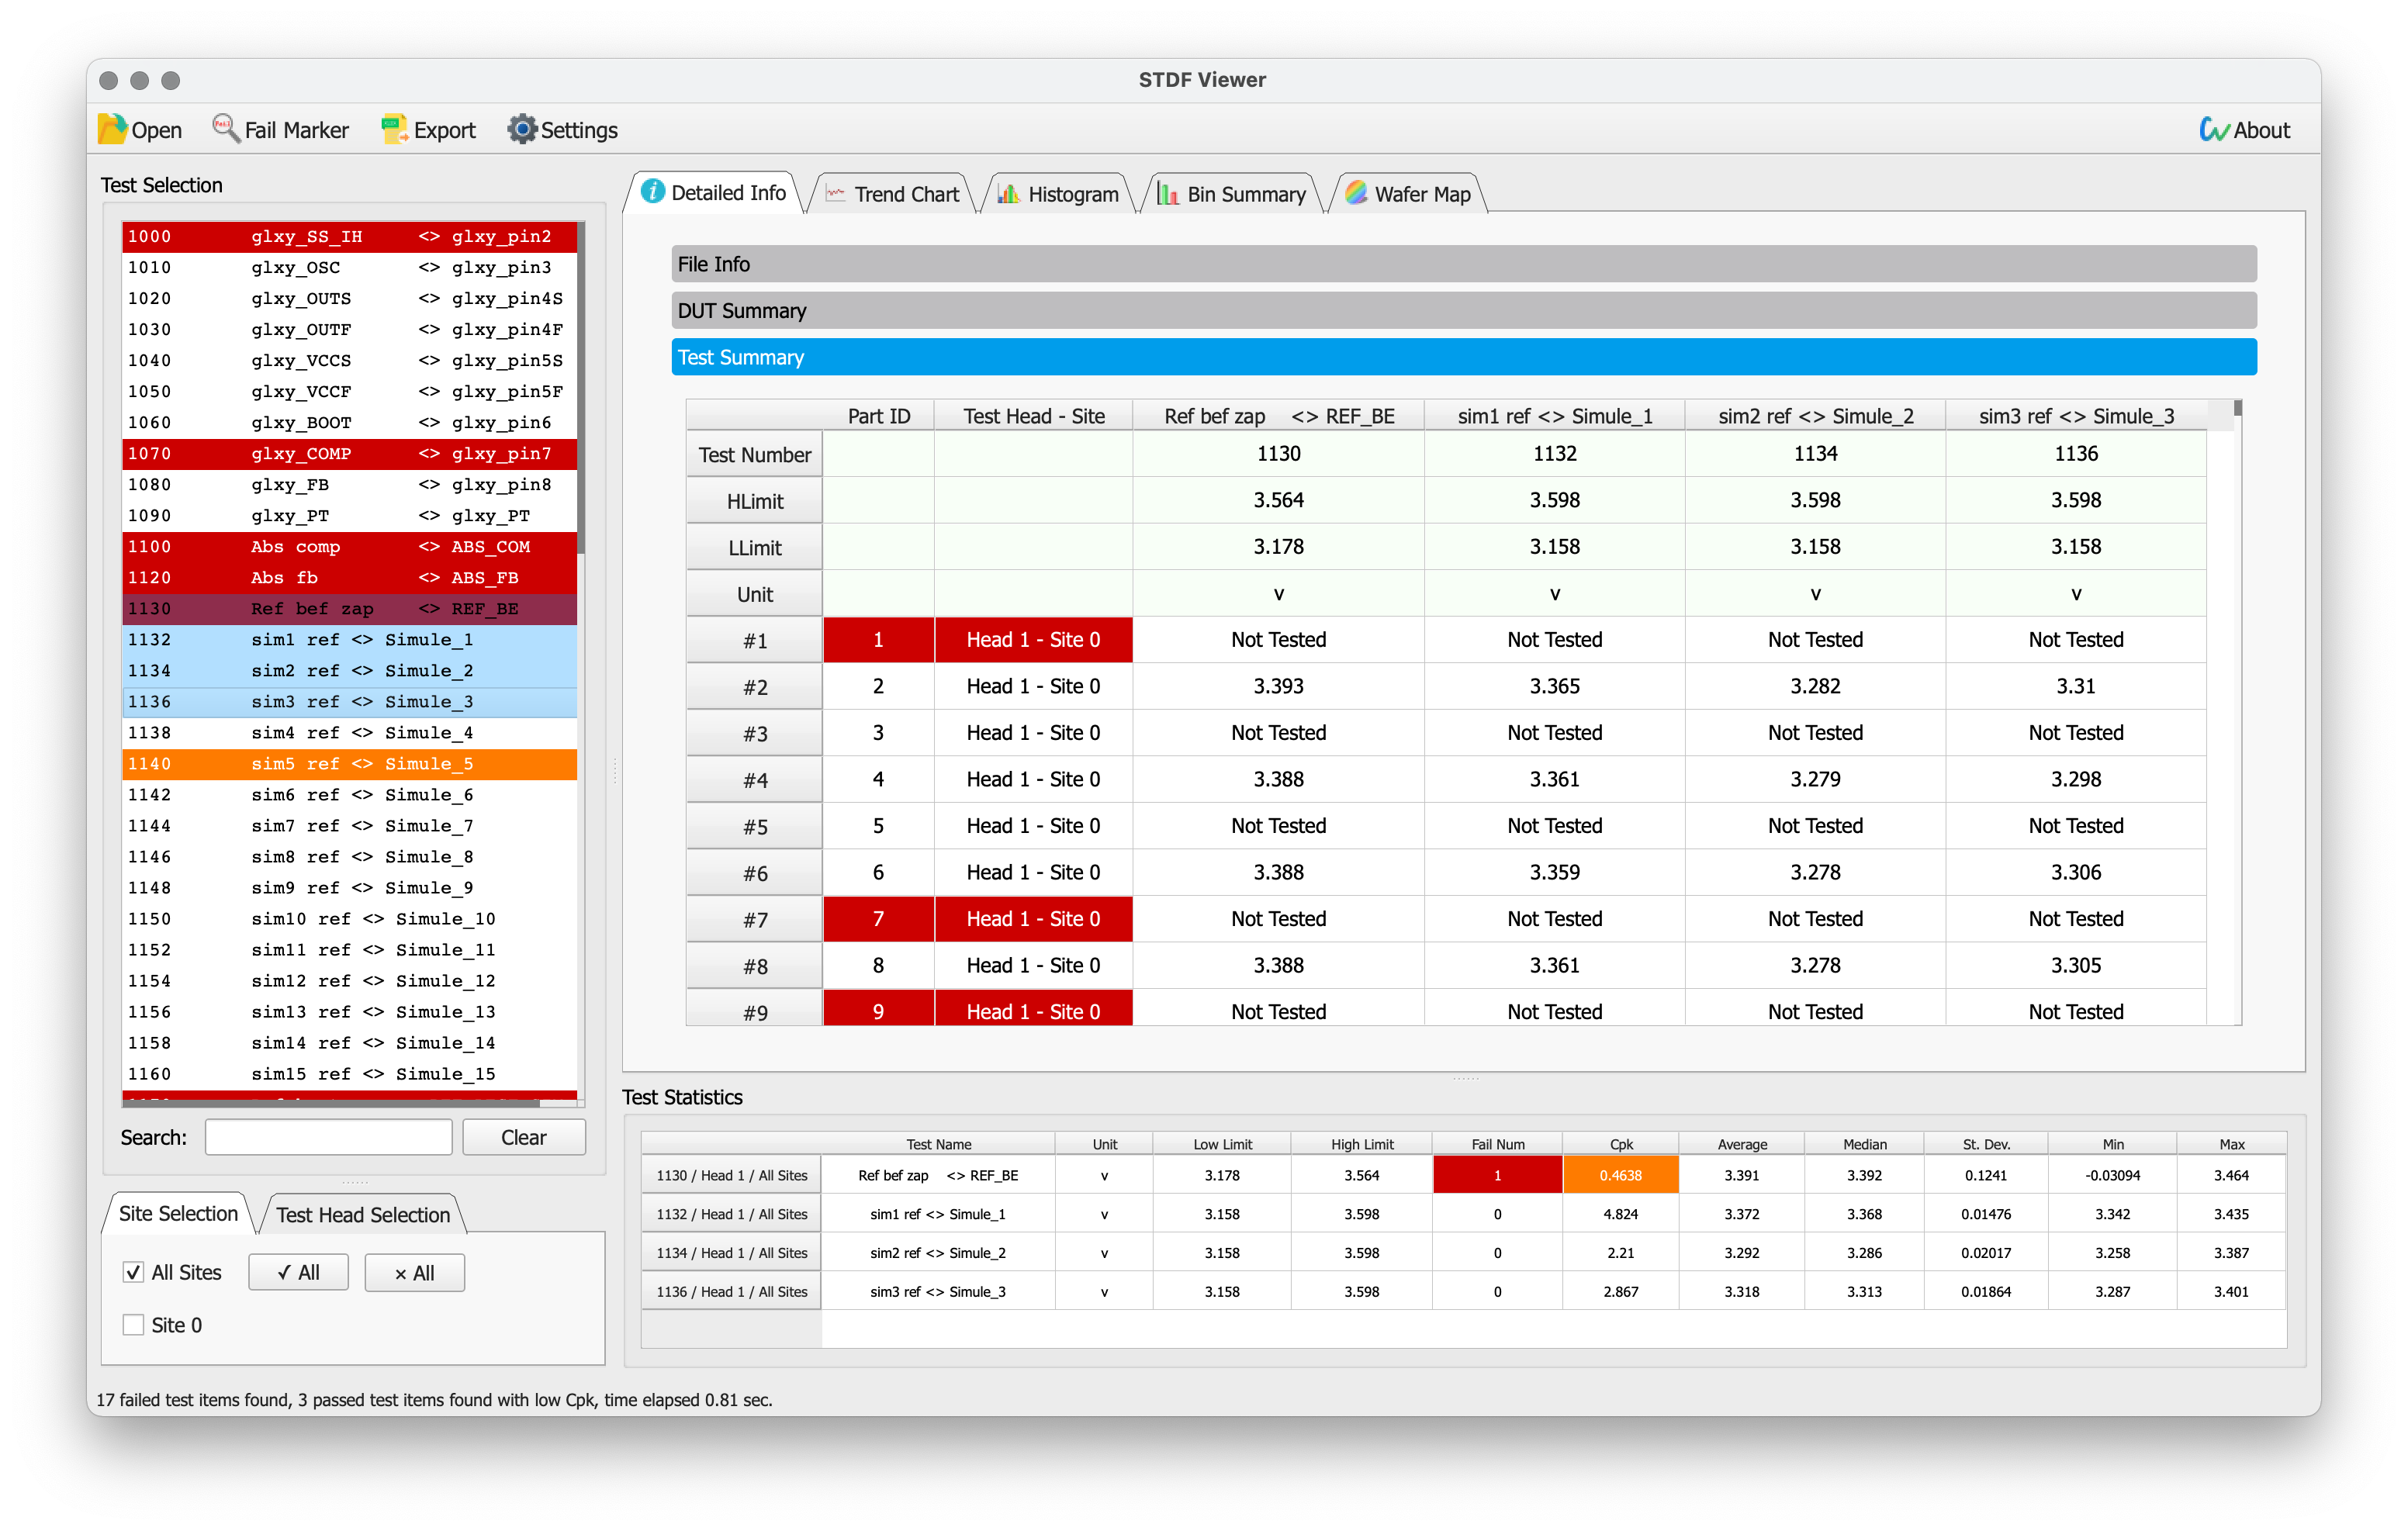
Task: Uncheck the All Sites checkbox
Action: click(133, 1272)
